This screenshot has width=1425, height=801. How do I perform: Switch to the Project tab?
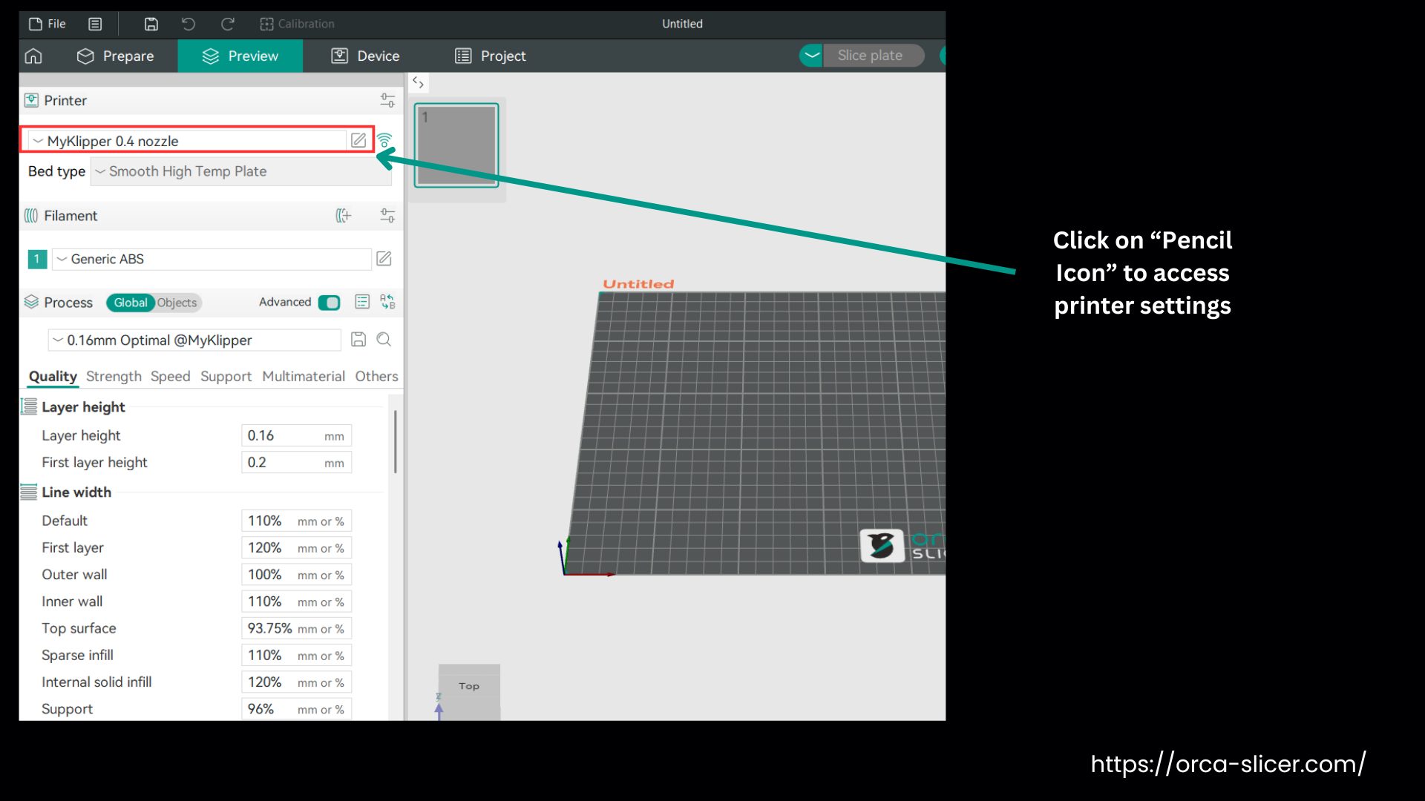[490, 56]
